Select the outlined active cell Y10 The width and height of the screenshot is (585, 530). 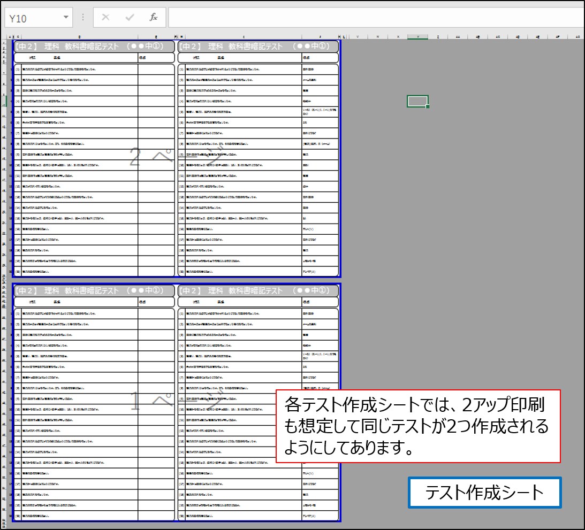[417, 101]
